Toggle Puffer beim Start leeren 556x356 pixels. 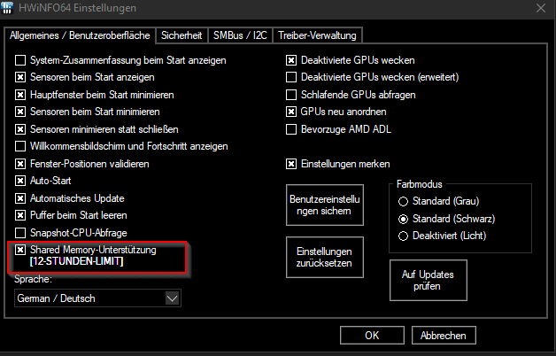tap(20, 215)
